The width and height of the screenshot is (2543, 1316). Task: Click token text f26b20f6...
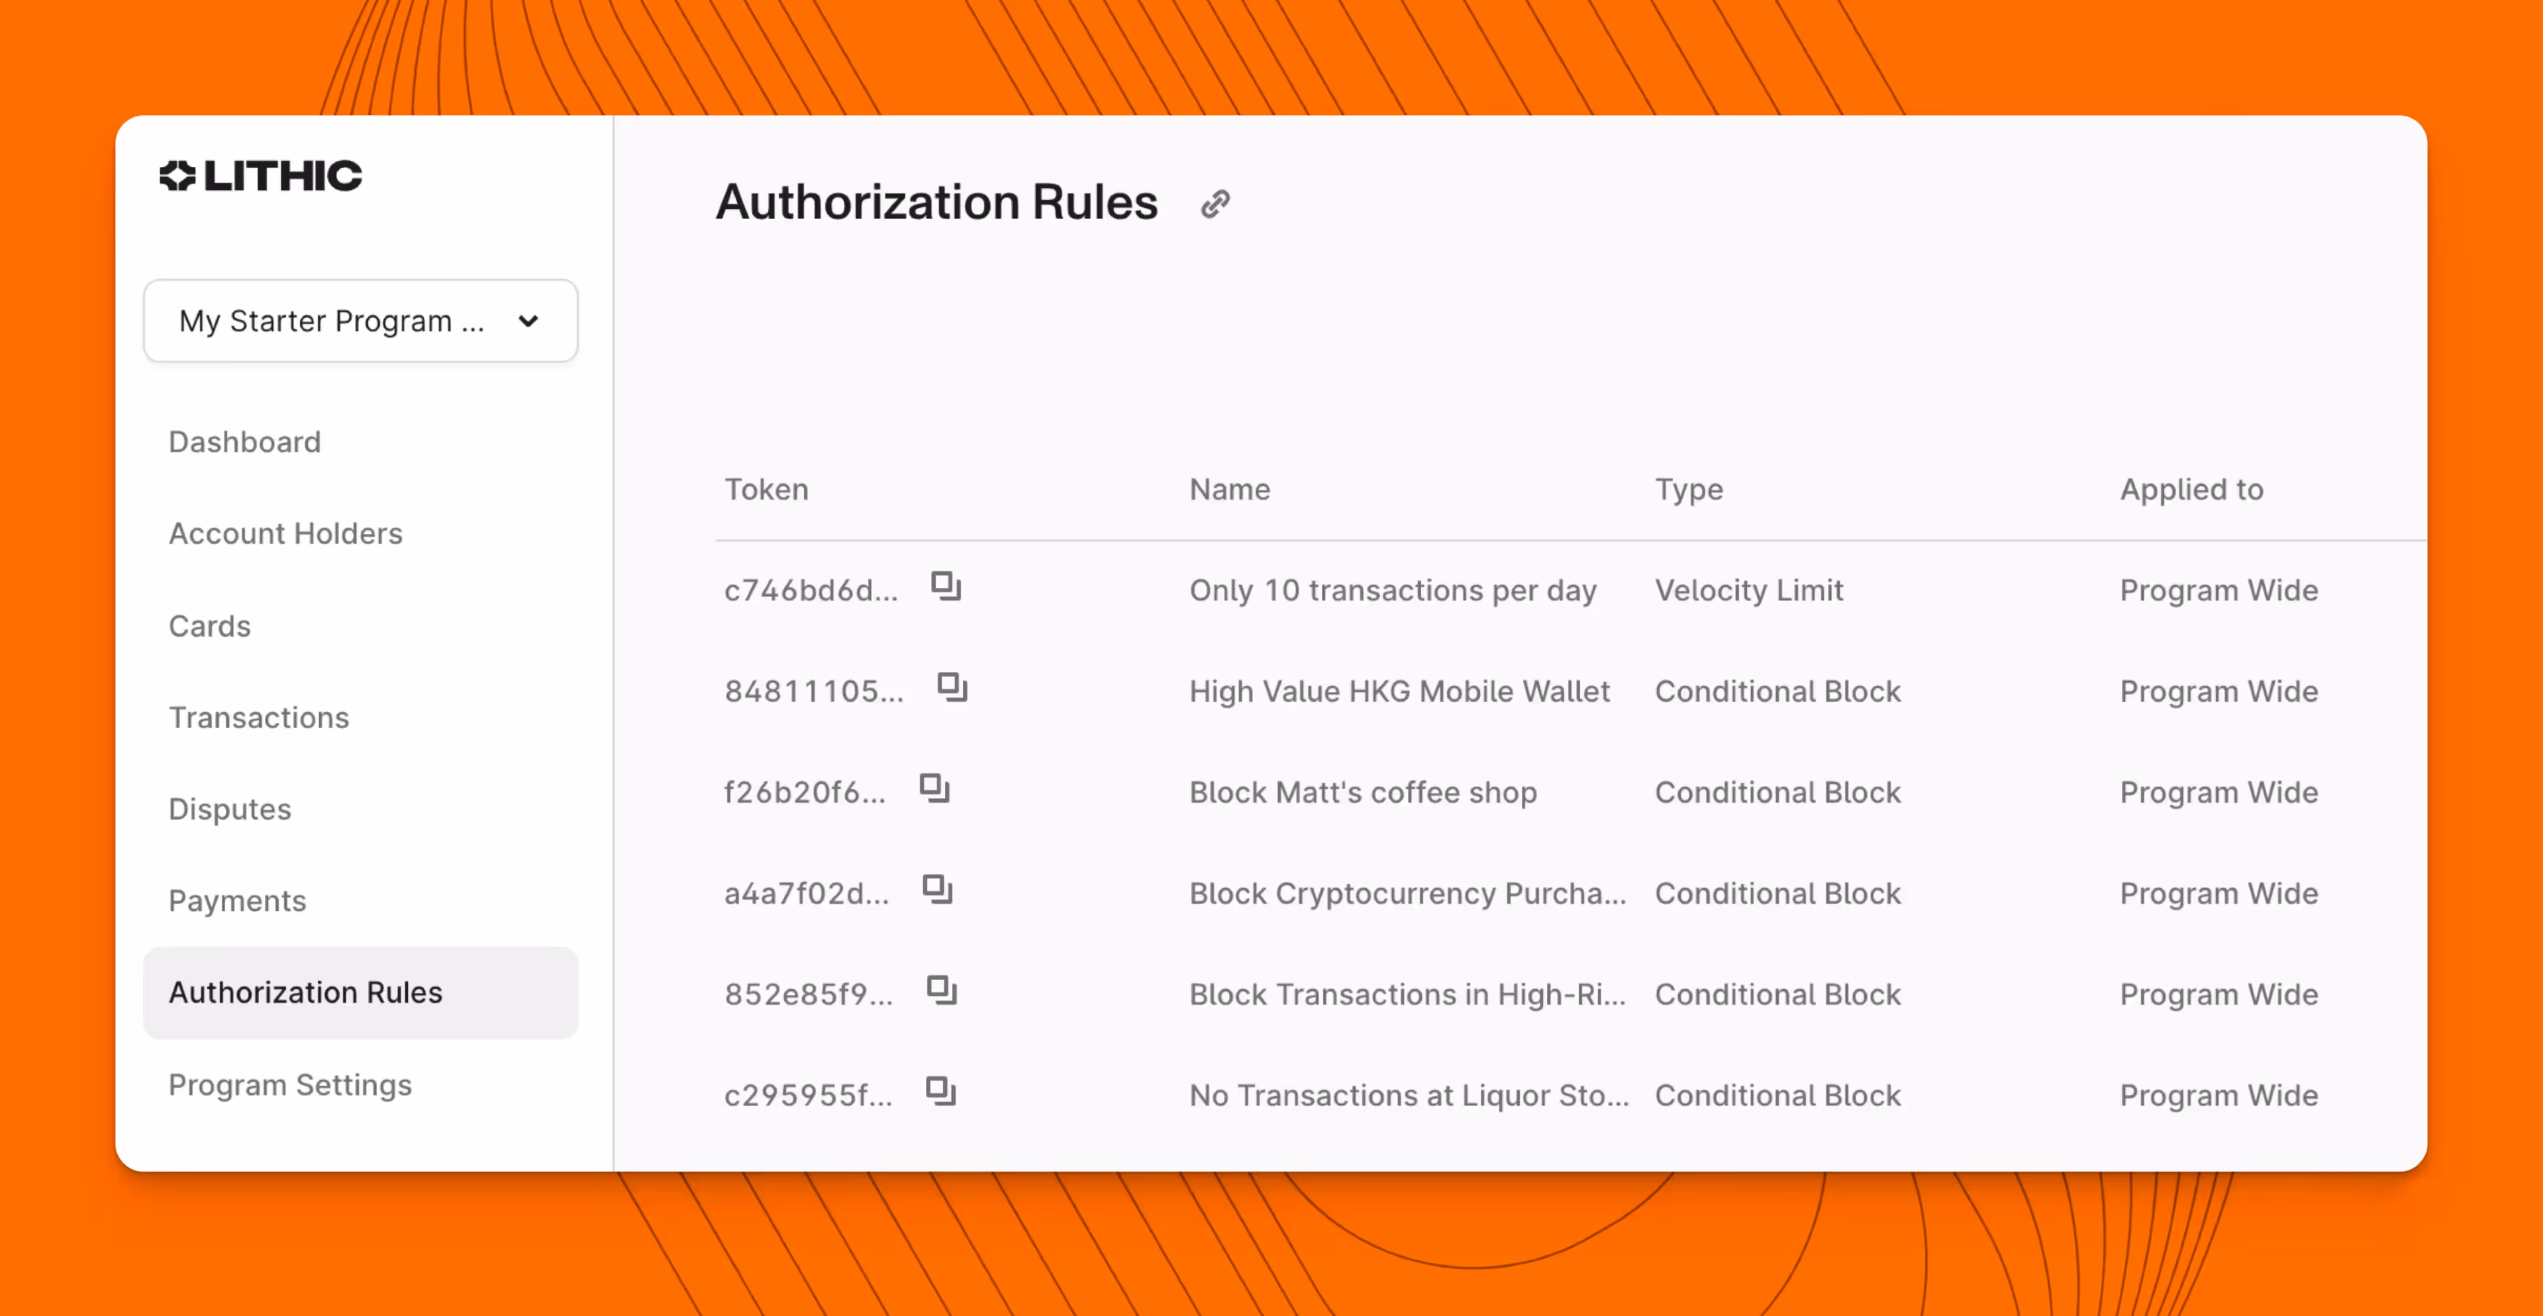point(805,793)
